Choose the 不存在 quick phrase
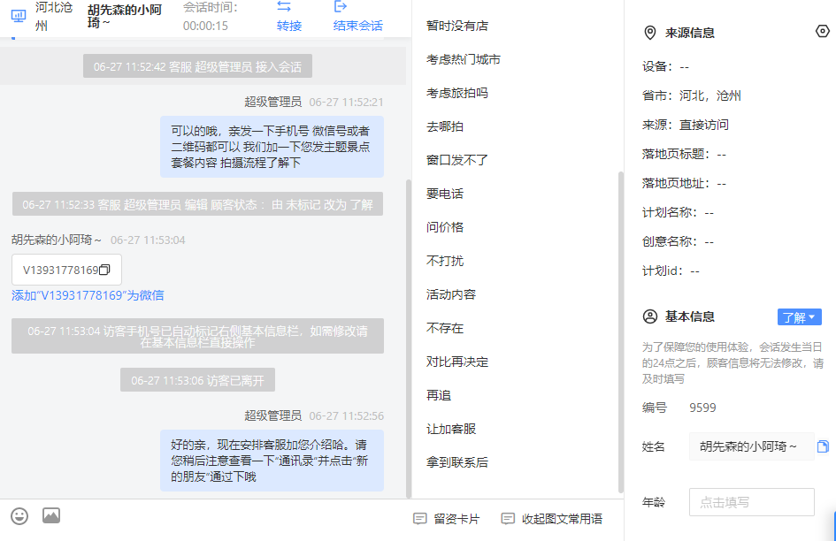The width and height of the screenshot is (836, 541). tap(445, 328)
